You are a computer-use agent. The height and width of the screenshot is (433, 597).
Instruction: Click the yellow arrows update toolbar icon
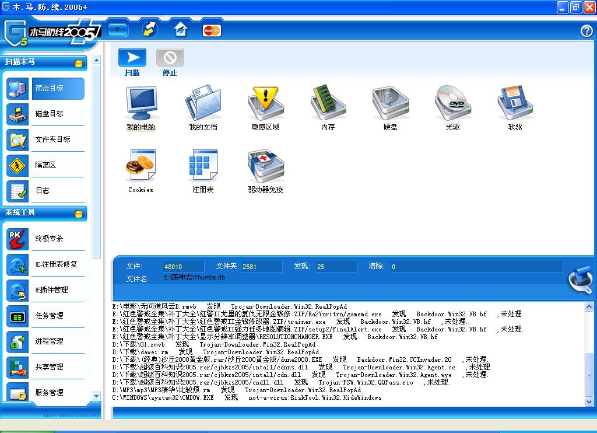tap(150, 29)
